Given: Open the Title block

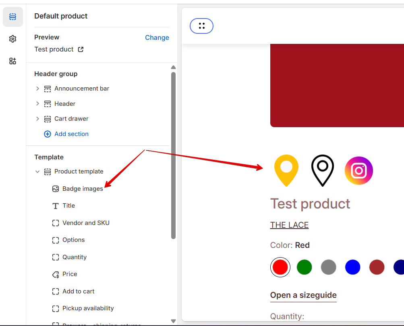Looking at the screenshot, I should [68, 206].
